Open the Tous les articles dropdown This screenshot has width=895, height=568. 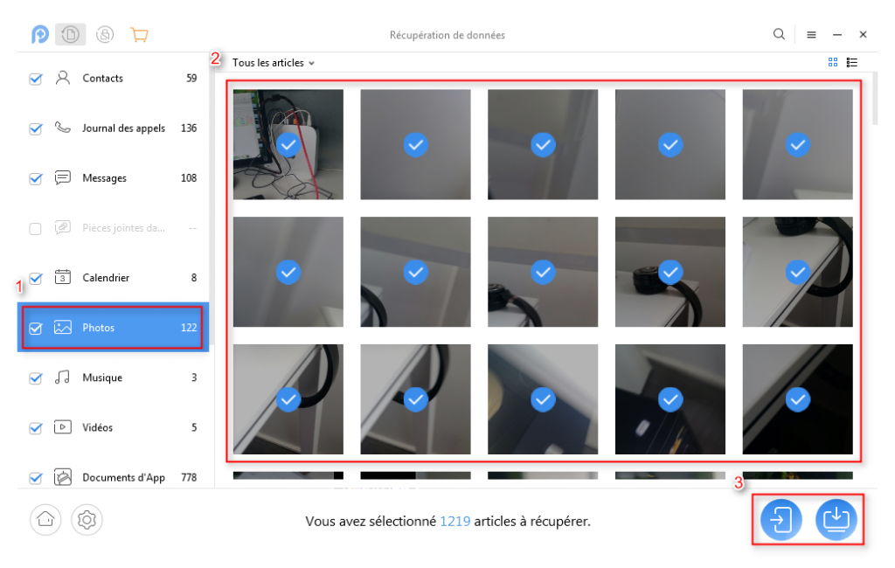tap(269, 62)
